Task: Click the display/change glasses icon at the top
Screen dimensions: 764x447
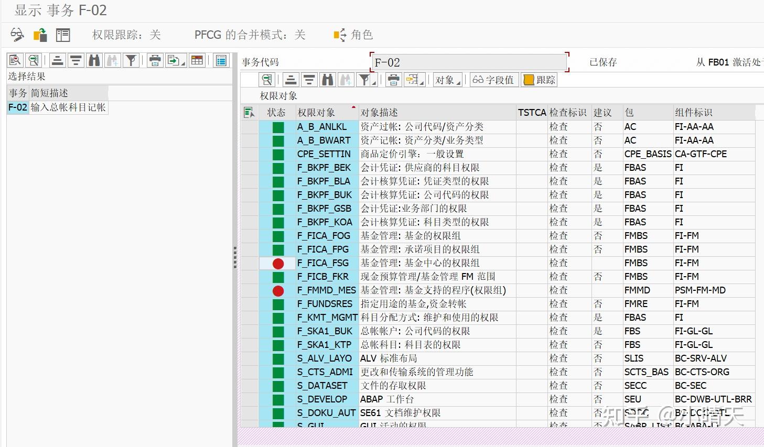Action: tap(17, 35)
